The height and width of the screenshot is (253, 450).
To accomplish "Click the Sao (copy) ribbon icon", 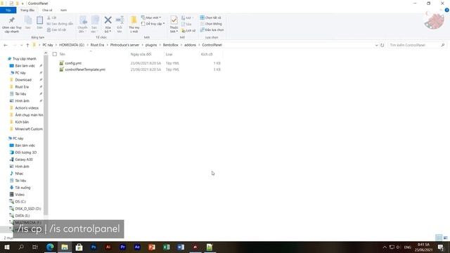I will 28,22.
